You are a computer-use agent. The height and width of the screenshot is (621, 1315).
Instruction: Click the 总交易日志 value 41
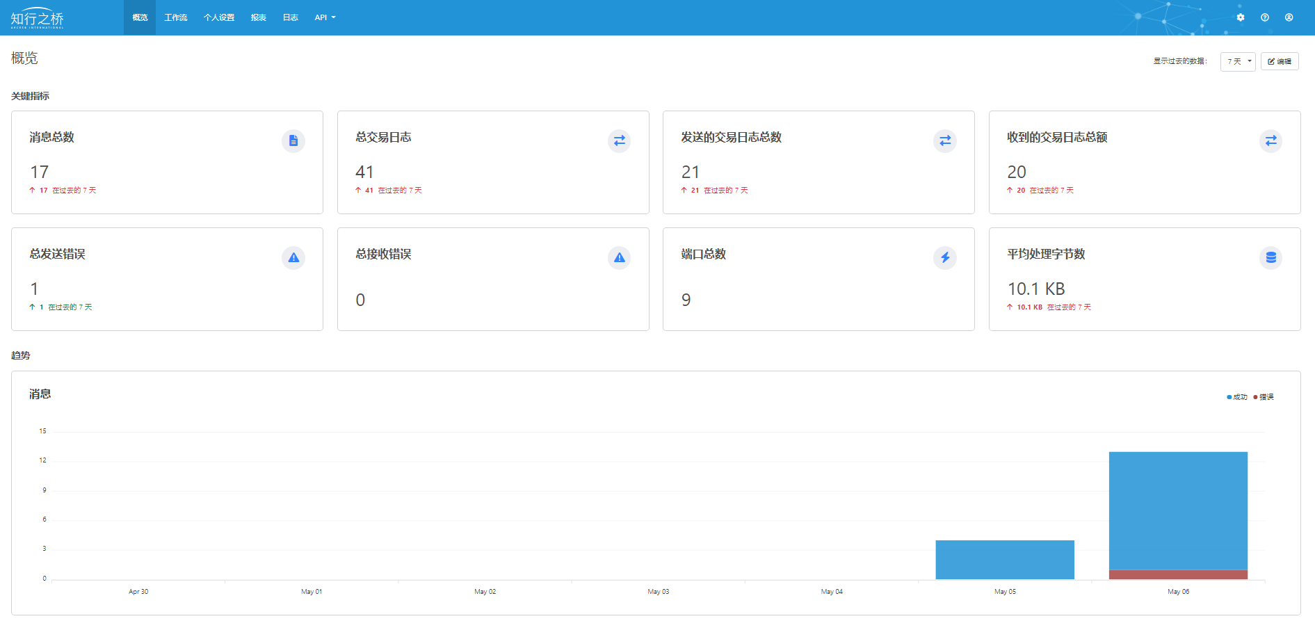click(x=364, y=172)
